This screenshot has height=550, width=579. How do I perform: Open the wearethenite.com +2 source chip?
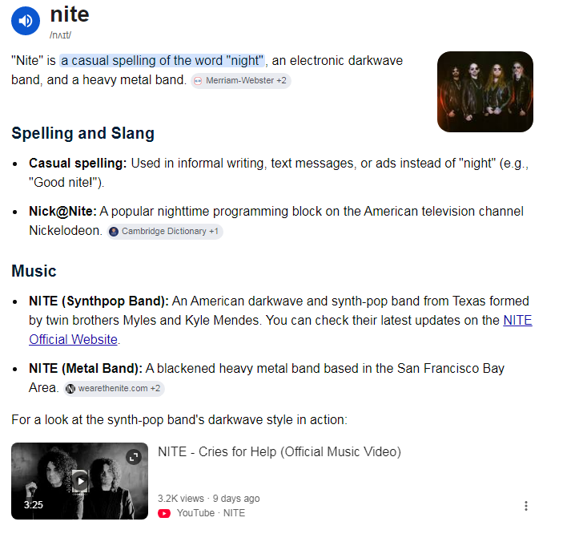click(114, 389)
